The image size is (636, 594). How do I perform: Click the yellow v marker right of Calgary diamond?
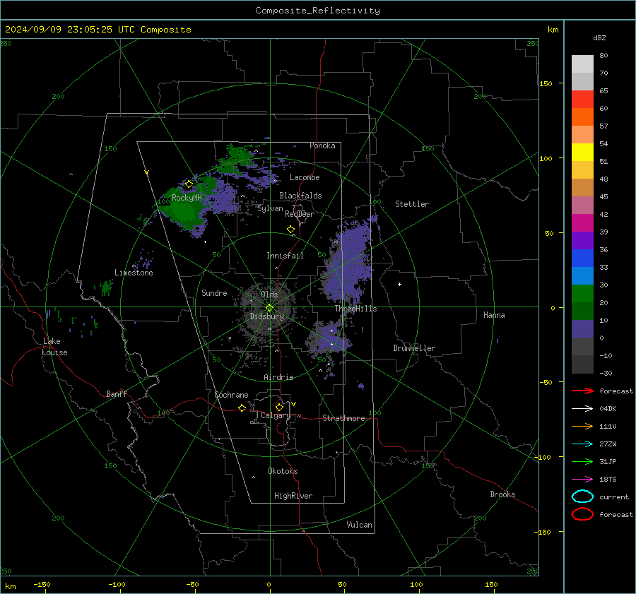[294, 404]
